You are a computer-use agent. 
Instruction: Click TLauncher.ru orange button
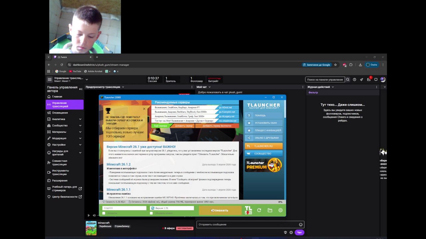pos(264,146)
